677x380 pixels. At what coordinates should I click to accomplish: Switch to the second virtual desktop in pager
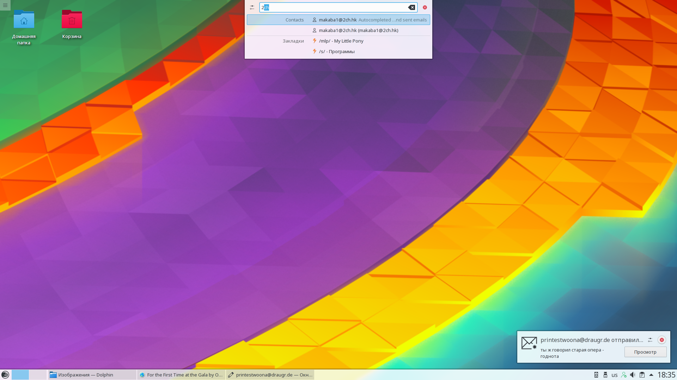(38, 375)
